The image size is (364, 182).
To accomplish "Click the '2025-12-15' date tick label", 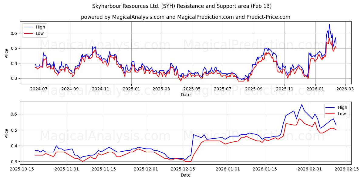I will click(x=183, y=169).
